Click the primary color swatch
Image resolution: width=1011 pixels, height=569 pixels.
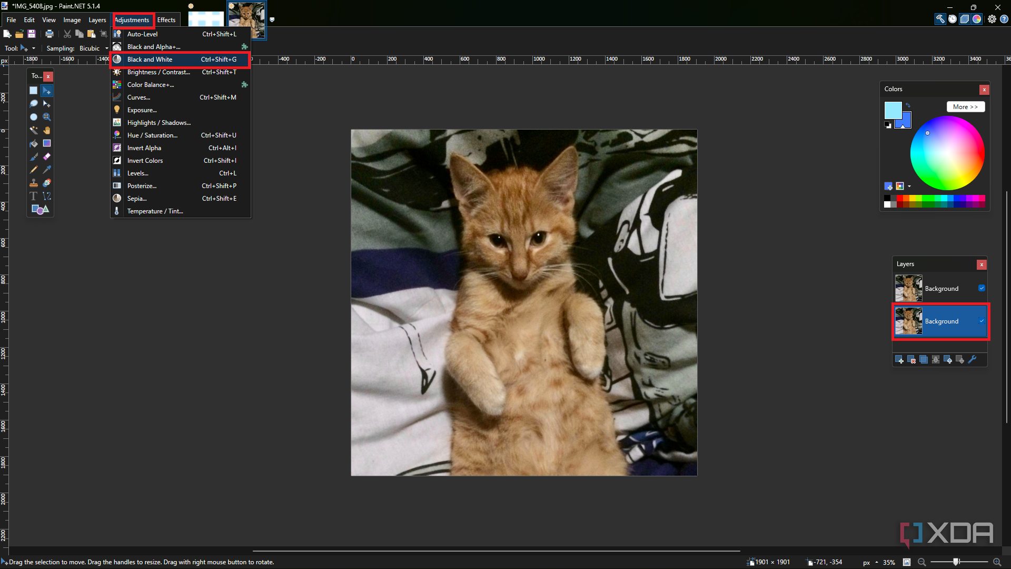pos(892,110)
